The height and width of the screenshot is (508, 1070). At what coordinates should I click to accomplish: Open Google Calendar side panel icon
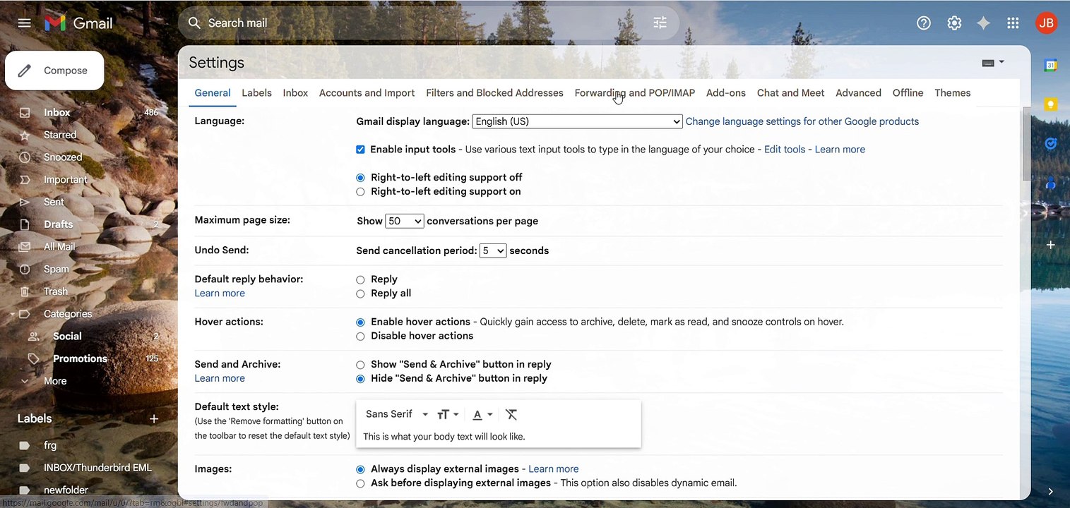[x=1051, y=65]
